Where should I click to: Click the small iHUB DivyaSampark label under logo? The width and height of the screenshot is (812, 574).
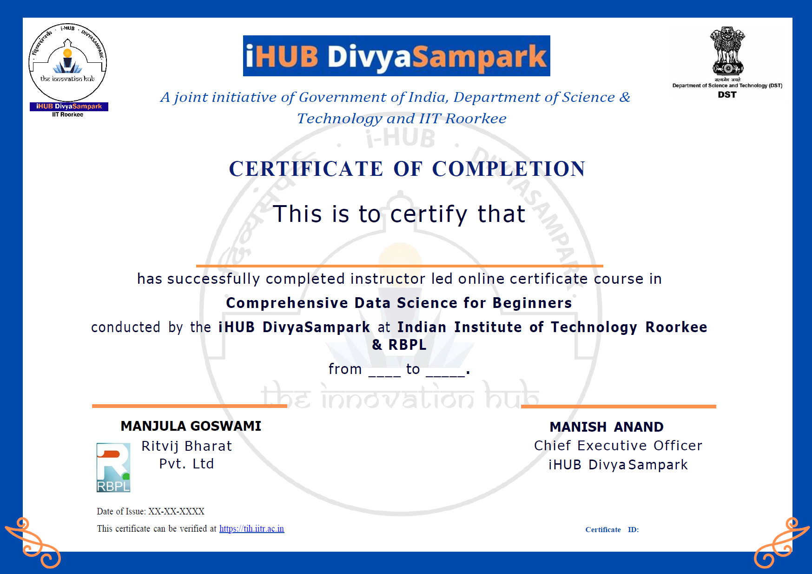click(69, 107)
